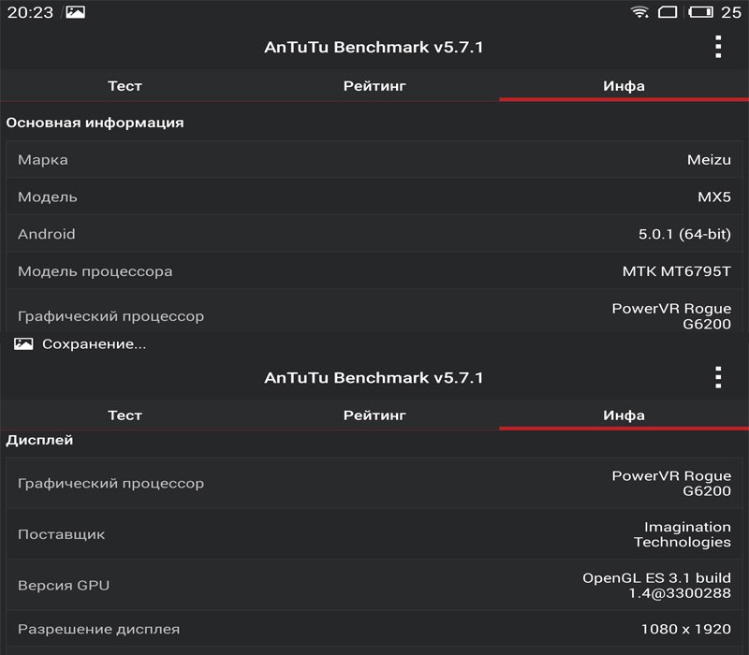Tap the Разрешение дисплея 1080 x 1920 row
749x655 pixels.
pyautogui.click(x=374, y=629)
